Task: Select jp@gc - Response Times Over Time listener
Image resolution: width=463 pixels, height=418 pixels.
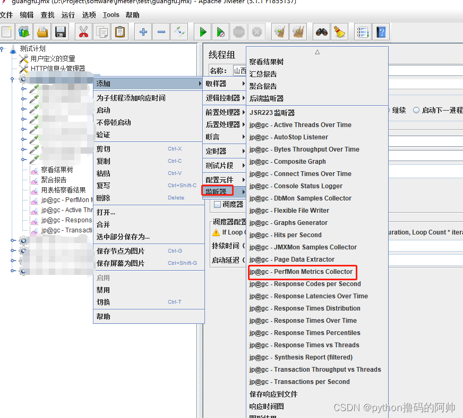Action: [317, 321]
